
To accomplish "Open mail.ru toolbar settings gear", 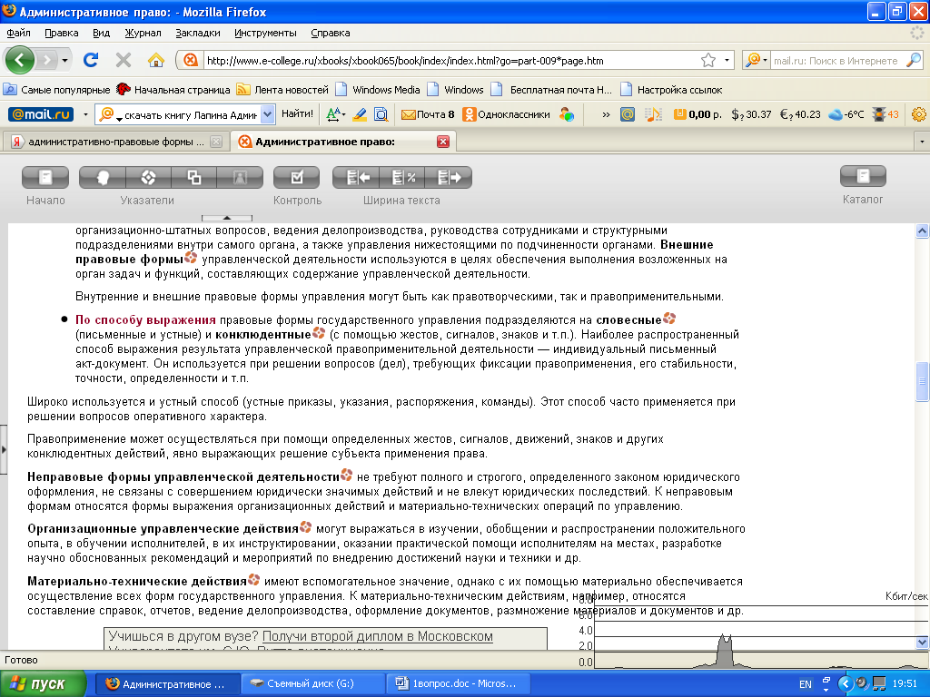I will point(919,114).
